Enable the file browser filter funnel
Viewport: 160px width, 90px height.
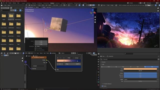[20, 10]
